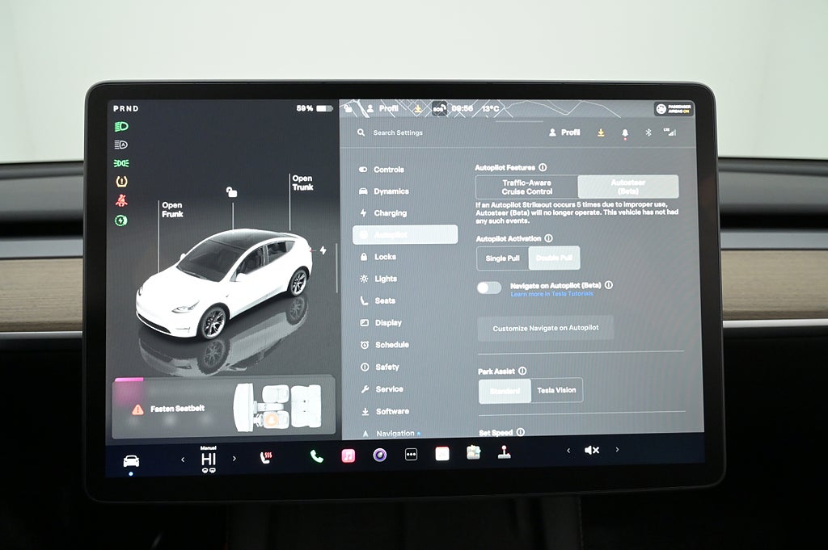
Task: Open the Charging settings menu
Action: 390,213
